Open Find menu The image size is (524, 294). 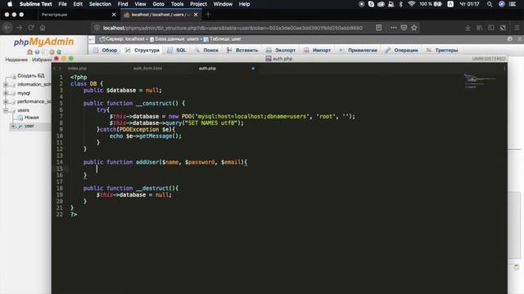pyautogui.click(x=123, y=4)
